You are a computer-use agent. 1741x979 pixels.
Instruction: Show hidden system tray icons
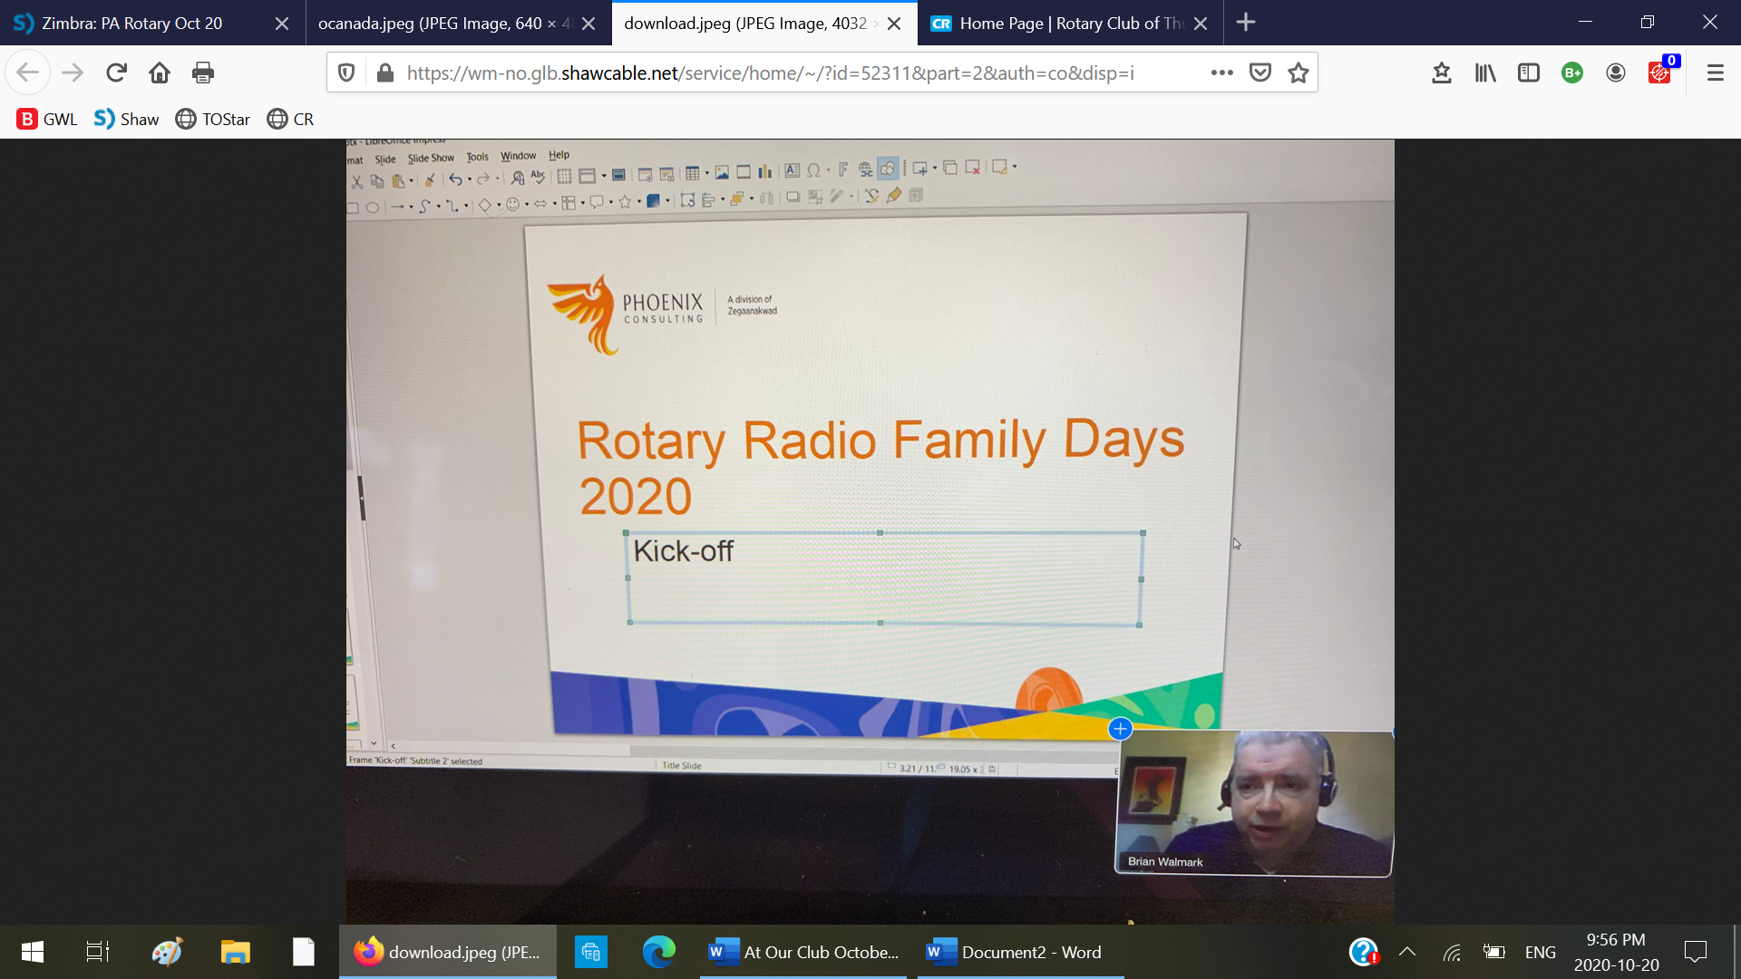1407,952
